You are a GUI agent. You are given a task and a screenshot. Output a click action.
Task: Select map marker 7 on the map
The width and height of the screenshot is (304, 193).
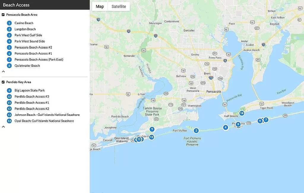click(x=266, y=120)
